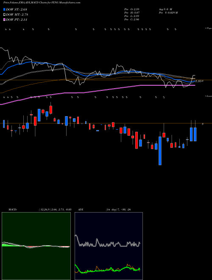Click the MACD (12,26,9) values text

[55, 210]
